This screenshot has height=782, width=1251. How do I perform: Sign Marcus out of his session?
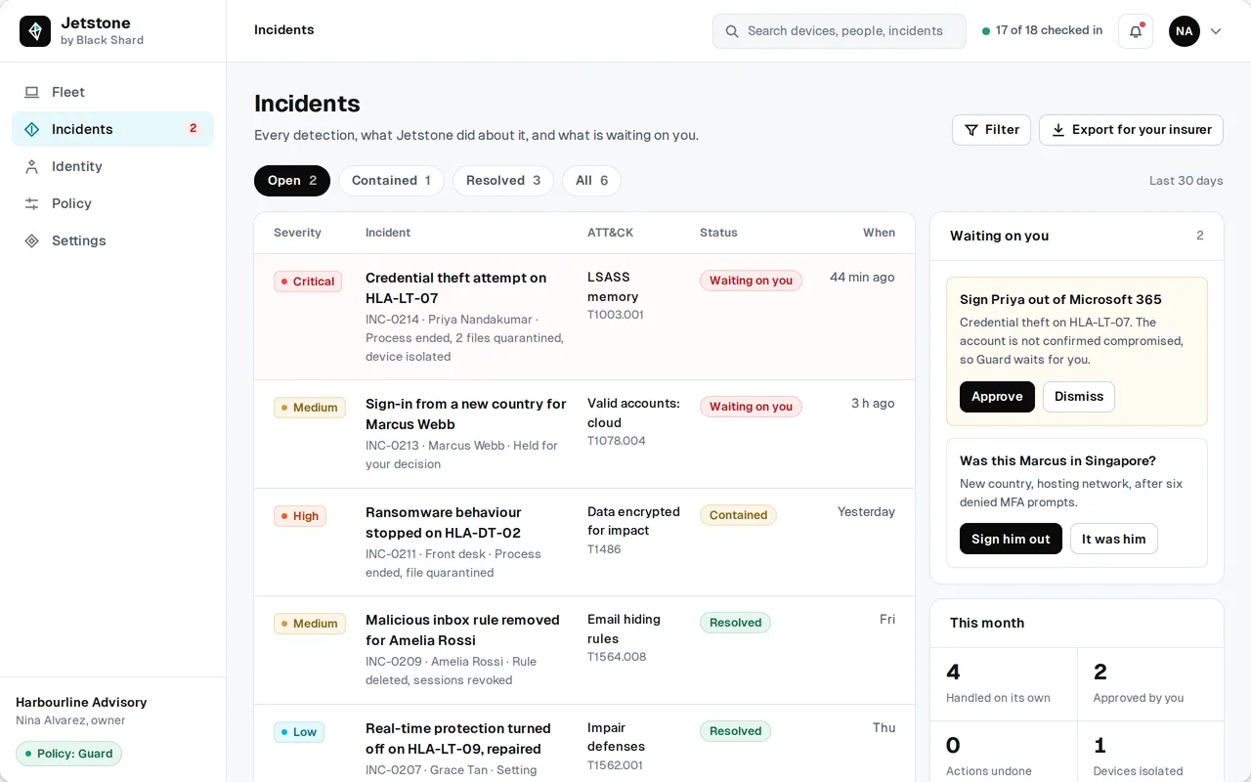tap(1011, 540)
